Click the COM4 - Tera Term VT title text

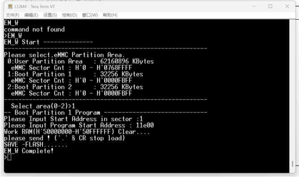tap(35, 6)
